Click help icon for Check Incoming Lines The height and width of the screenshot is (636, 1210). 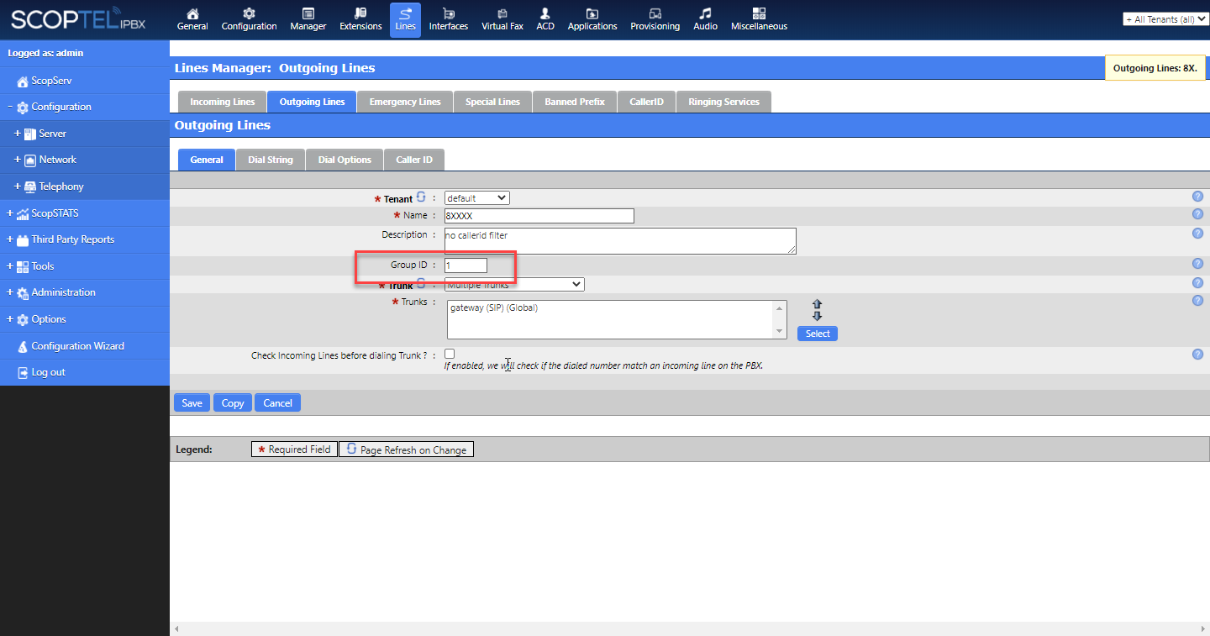(1197, 355)
